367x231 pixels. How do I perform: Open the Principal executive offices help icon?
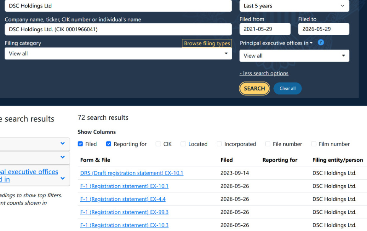321,42
